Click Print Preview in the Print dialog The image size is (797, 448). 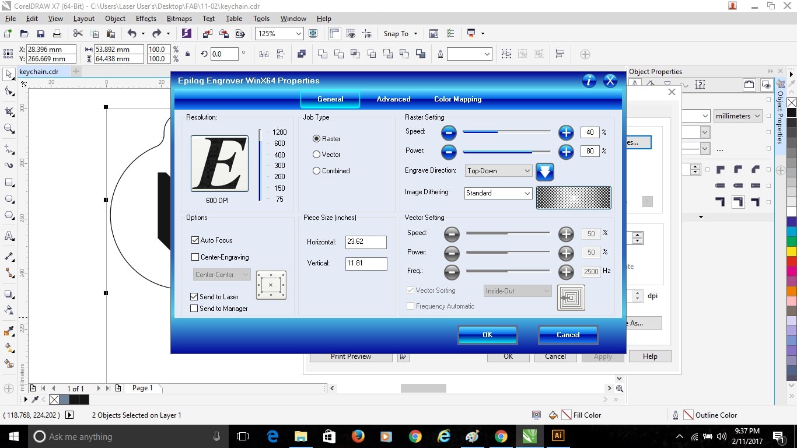coord(351,357)
